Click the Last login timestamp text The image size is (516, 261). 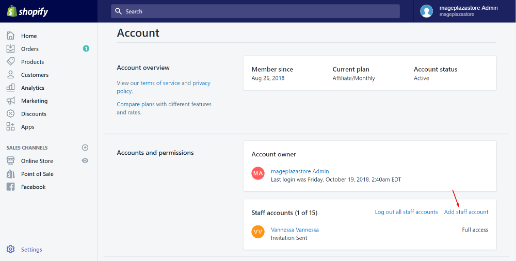coord(336,180)
